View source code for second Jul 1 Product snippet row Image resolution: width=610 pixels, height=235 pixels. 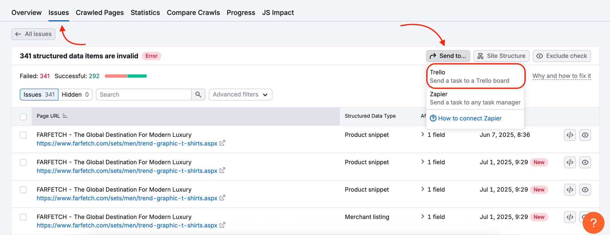pyautogui.click(x=570, y=190)
